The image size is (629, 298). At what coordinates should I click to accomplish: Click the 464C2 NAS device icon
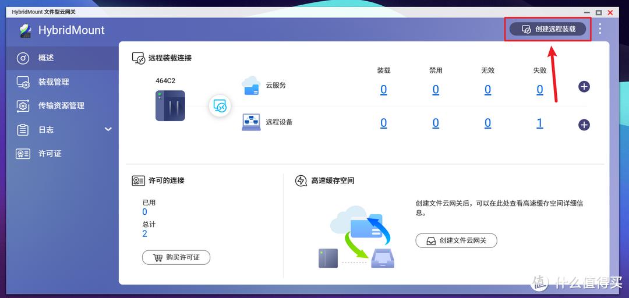coord(170,105)
